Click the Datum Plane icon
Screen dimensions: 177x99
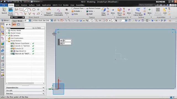[x=72, y=8]
